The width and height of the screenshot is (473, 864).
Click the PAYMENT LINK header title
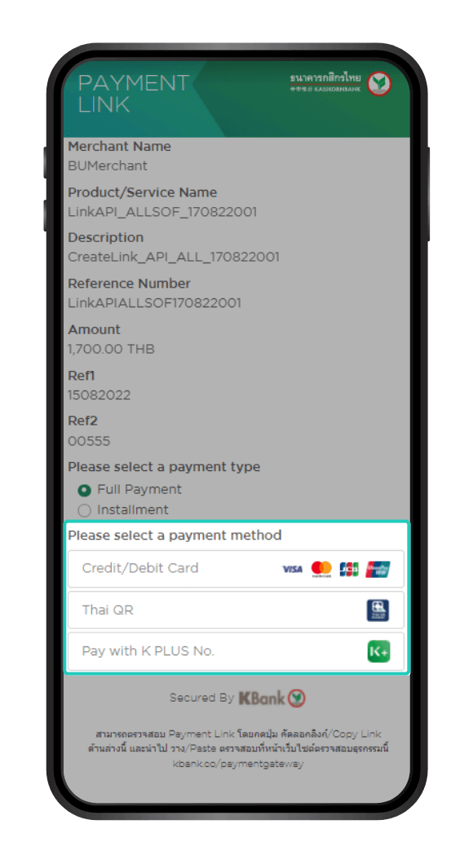[x=134, y=94]
